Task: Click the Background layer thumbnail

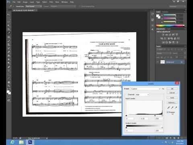Action: [x=162, y=62]
